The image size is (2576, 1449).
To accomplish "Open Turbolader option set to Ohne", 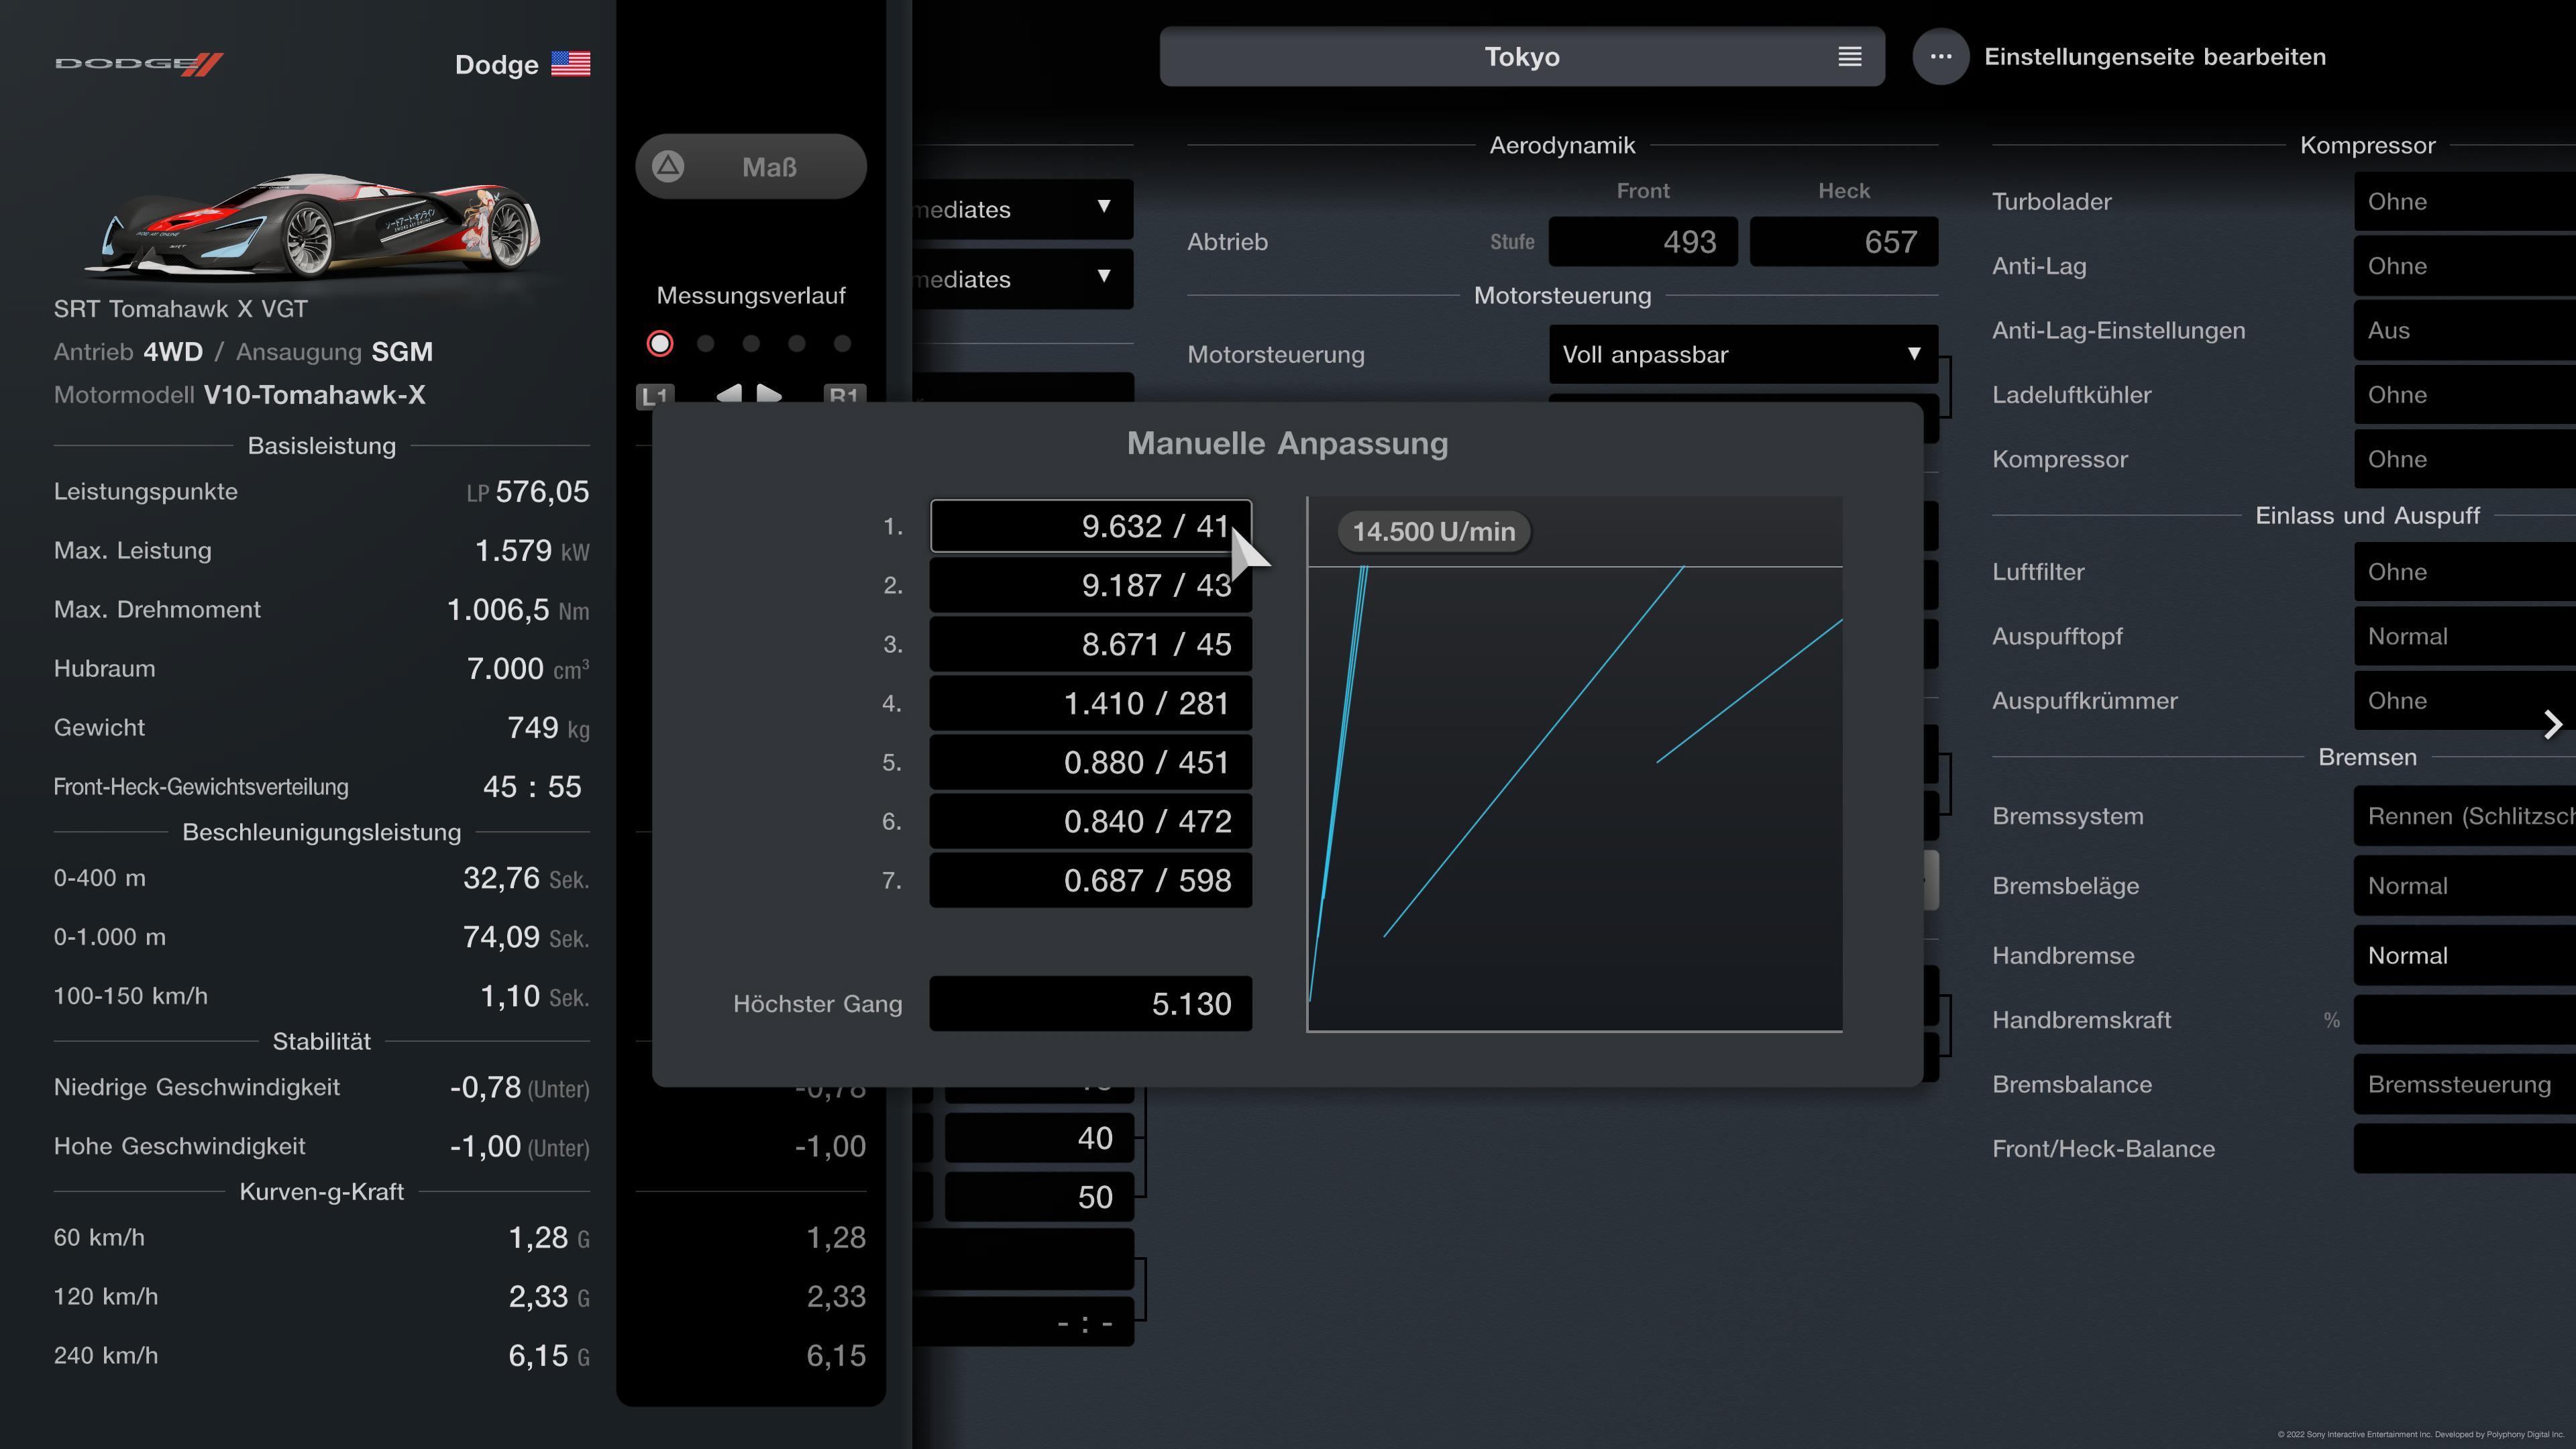I will [x=2465, y=201].
